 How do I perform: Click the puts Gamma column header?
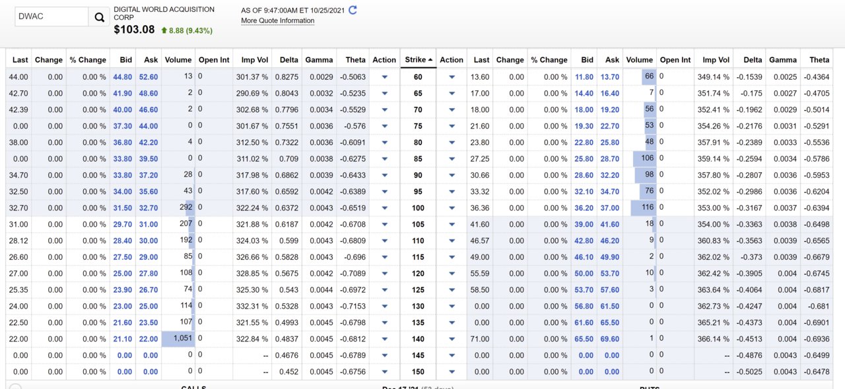(783, 59)
